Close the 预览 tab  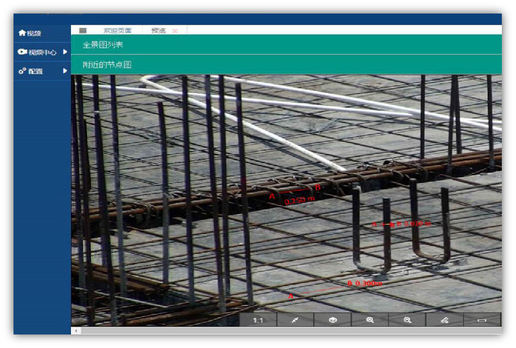(x=175, y=30)
